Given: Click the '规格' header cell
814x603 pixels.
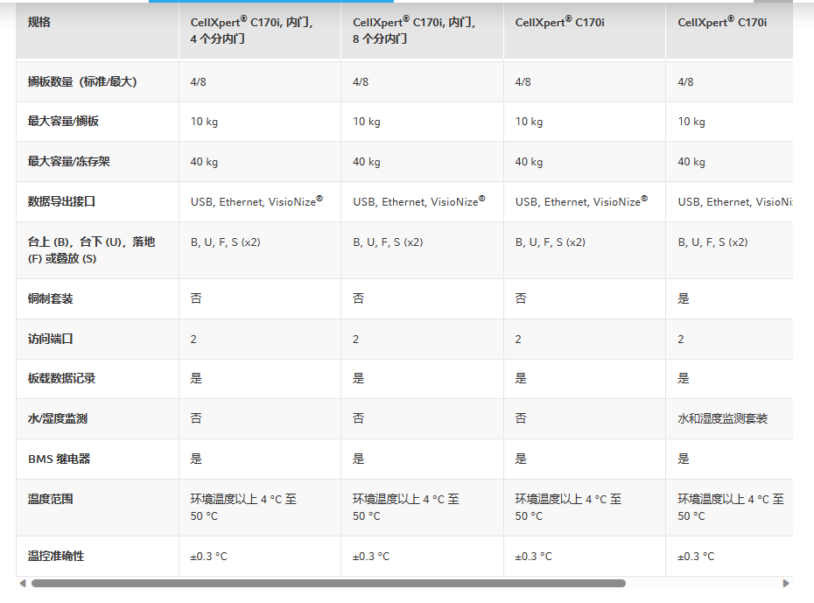Looking at the screenshot, I should (98, 30).
